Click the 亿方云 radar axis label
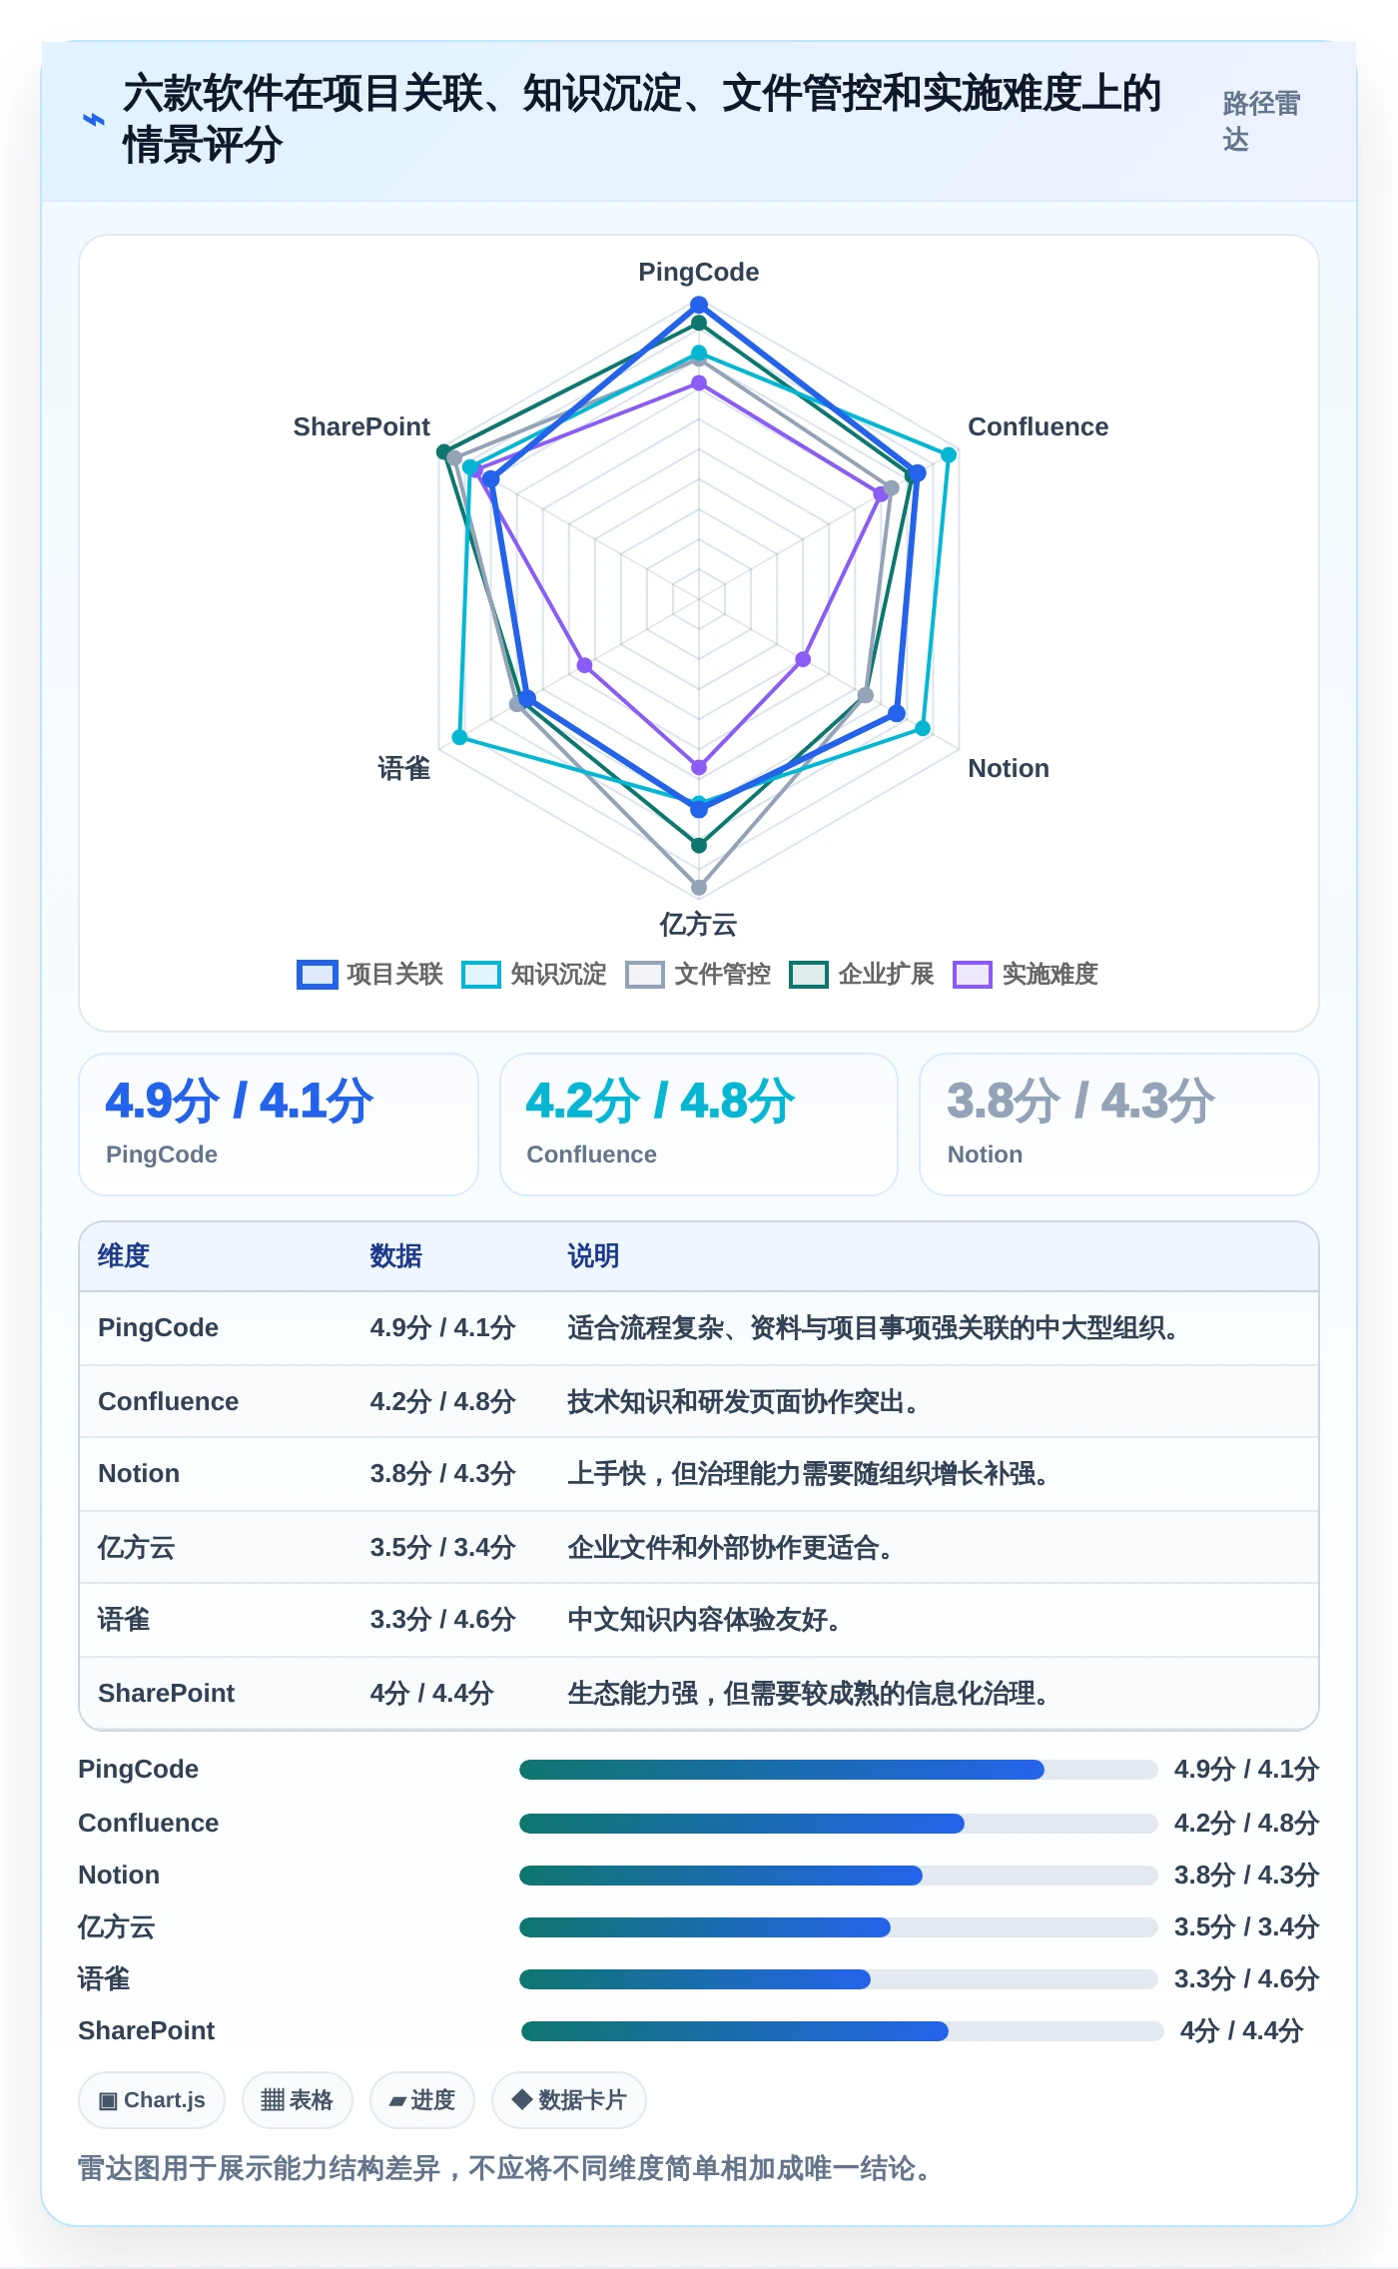The height and width of the screenshot is (2269, 1398). 698,924
